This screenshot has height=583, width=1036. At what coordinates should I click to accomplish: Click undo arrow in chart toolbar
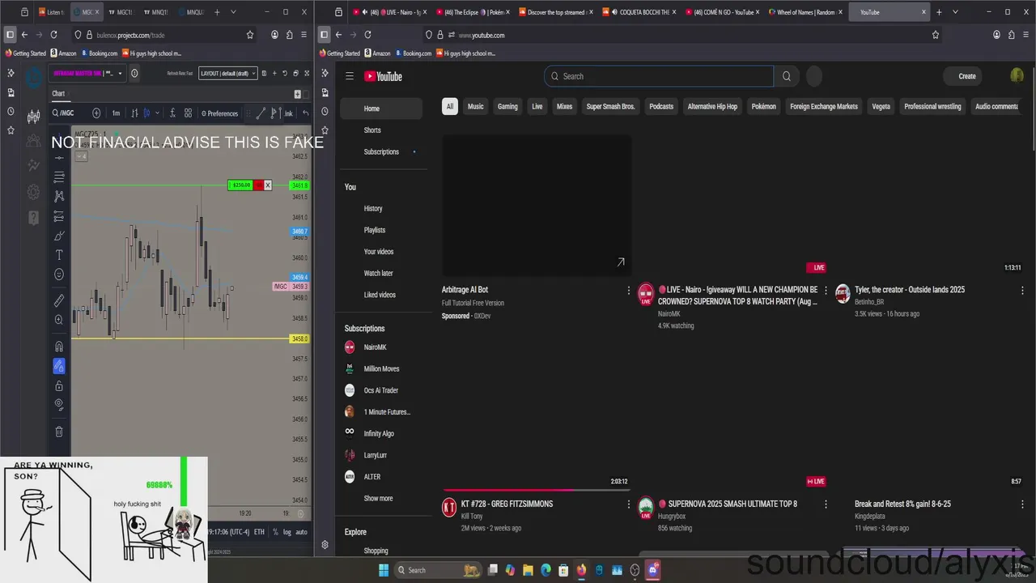305,113
